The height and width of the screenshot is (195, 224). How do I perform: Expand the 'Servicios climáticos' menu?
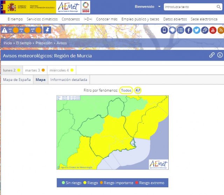pyautogui.click(x=42, y=19)
